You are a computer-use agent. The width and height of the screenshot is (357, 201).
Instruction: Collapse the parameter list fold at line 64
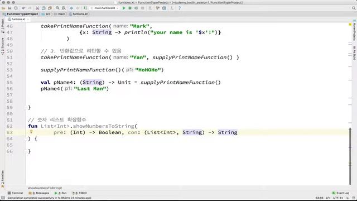(x=26, y=139)
